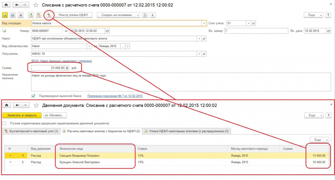This screenshot has height=180, width=335.
Task: Open Платежное поручение № 7 от 12.02.2015 link
Action: 115,96
